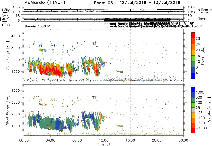Click the Freq. [MHz] axis label

[x=5, y=18]
